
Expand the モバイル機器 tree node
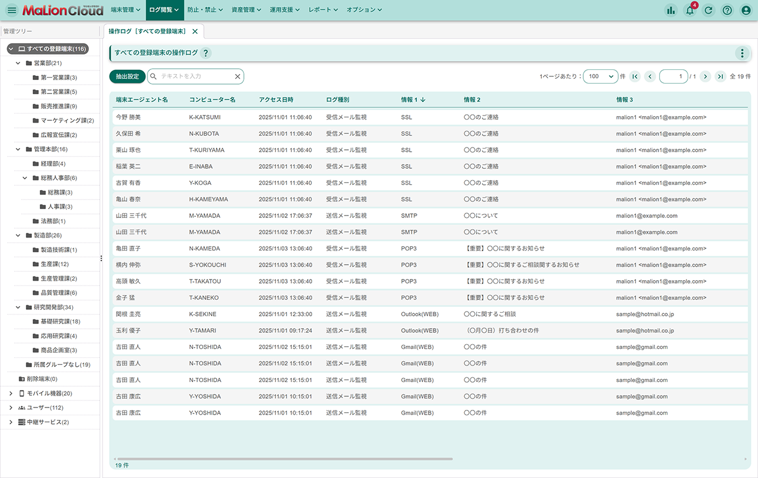pos(11,393)
